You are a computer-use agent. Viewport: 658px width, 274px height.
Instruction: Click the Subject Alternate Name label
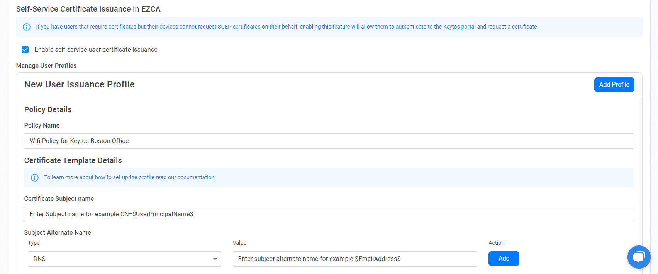[58, 232]
